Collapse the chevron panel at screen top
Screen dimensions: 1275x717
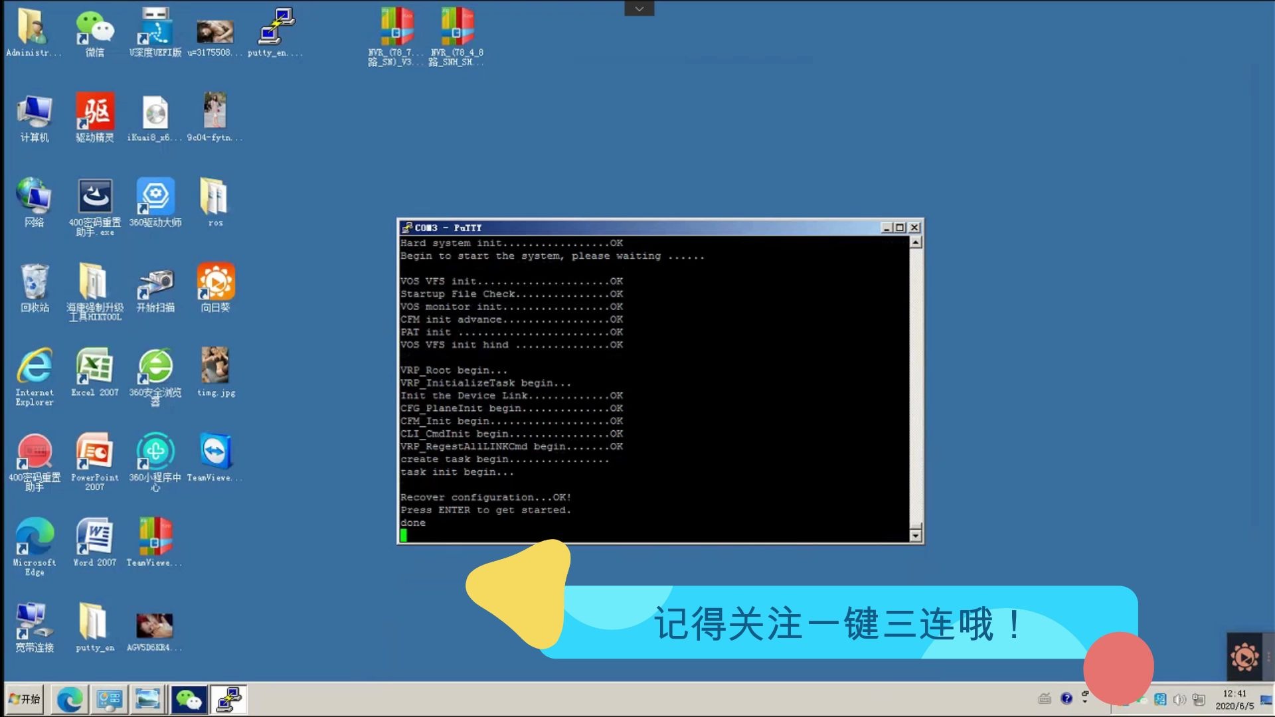click(639, 8)
